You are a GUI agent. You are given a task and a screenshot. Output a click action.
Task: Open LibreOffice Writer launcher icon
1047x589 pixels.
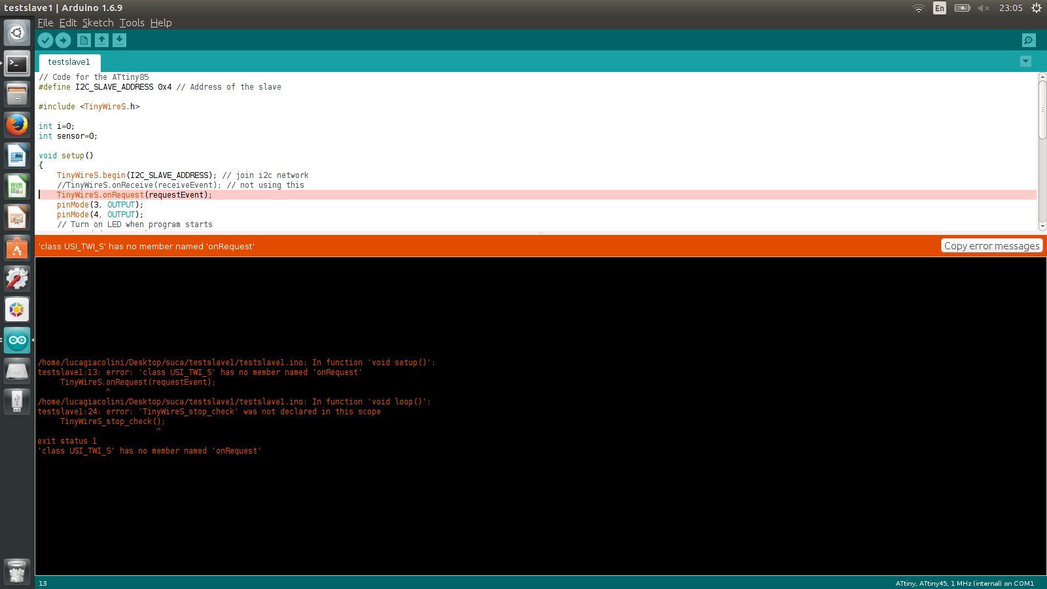click(17, 156)
